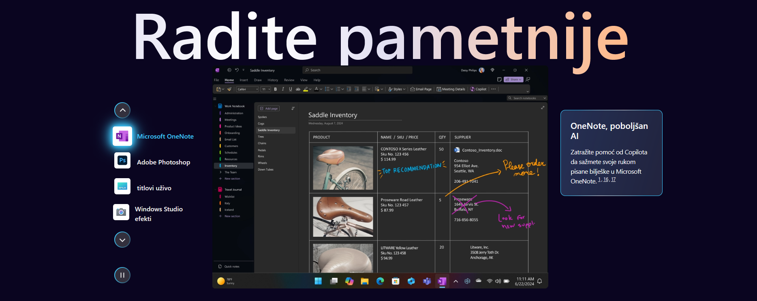Open Copilot from the ribbon
The image size is (757, 301).
478,89
